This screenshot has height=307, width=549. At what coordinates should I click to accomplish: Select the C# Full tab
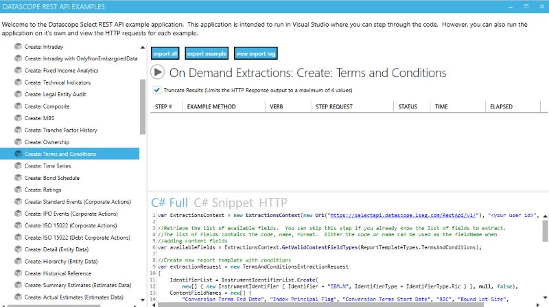(x=170, y=202)
